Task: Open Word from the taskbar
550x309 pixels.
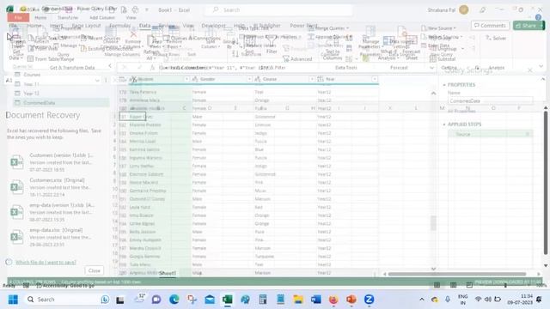Action: [x=315, y=300]
